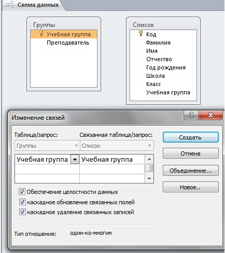Toggle Обеспечение целостности данных checkbox
This screenshot has height=253, width=225.
22,192
